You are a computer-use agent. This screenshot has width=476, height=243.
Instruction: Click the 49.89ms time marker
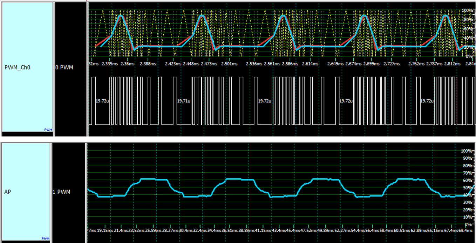pyautogui.click(x=325, y=231)
